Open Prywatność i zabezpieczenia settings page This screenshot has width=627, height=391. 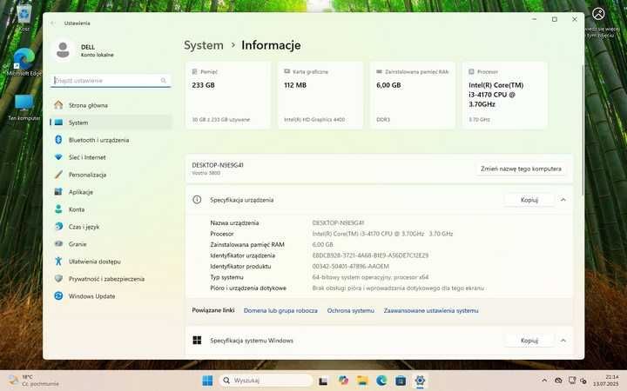[111, 279]
